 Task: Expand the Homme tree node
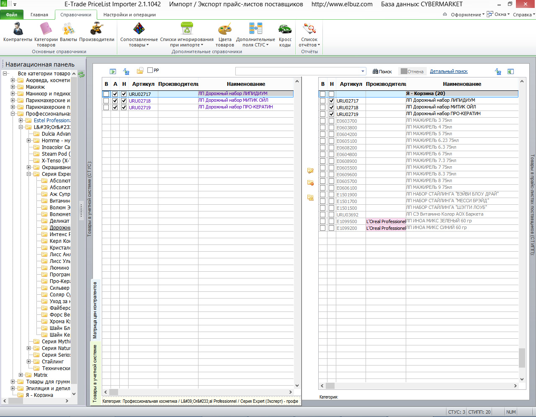click(28, 141)
